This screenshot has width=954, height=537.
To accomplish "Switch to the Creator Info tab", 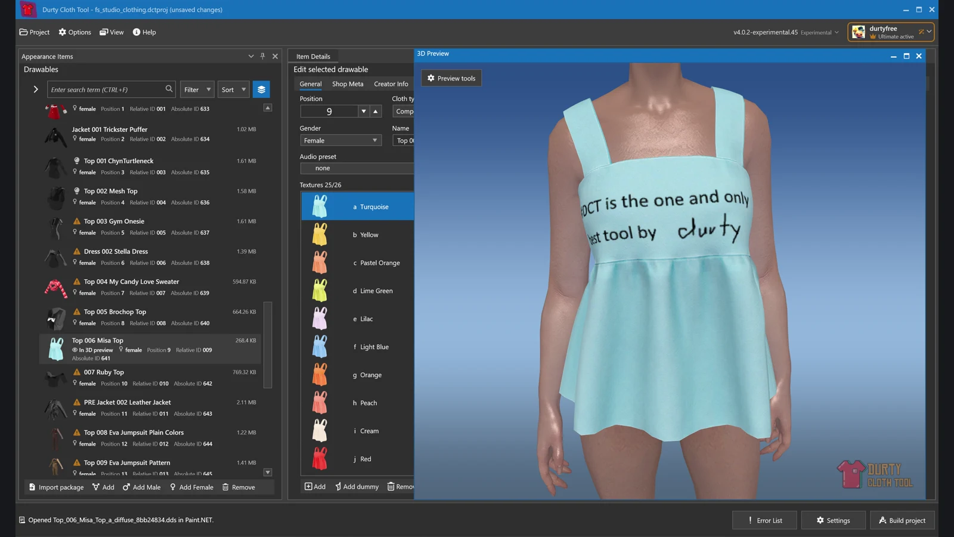I will (x=391, y=84).
